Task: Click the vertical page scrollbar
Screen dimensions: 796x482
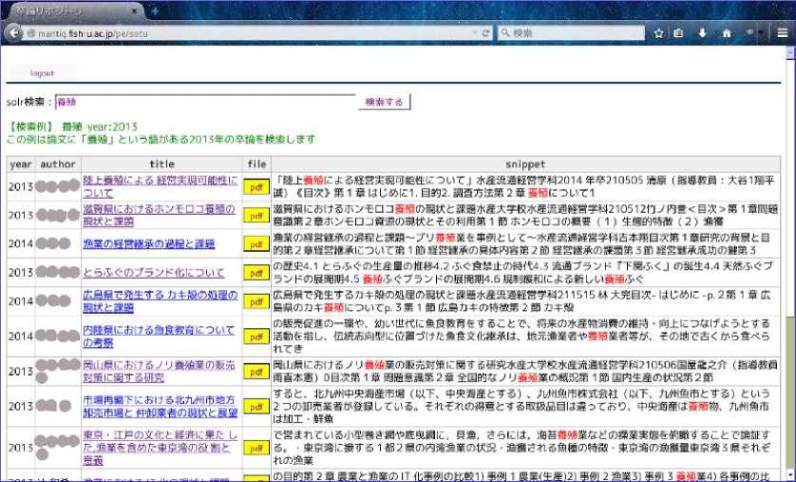Action: click(x=788, y=285)
